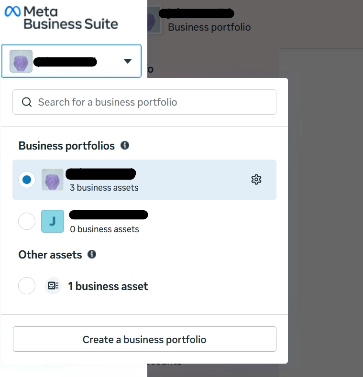Click the Meta infinity logo
The height and width of the screenshot is (377, 363).
[12, 11]
